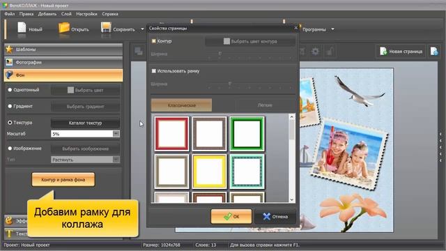Click frame list scrollbar up arrow
The width and height of the screenshot is (446, 251).
coord(291,116)
